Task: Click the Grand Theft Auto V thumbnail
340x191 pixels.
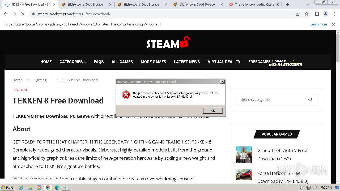Action: pyautogui.click(x=244, y=155)
